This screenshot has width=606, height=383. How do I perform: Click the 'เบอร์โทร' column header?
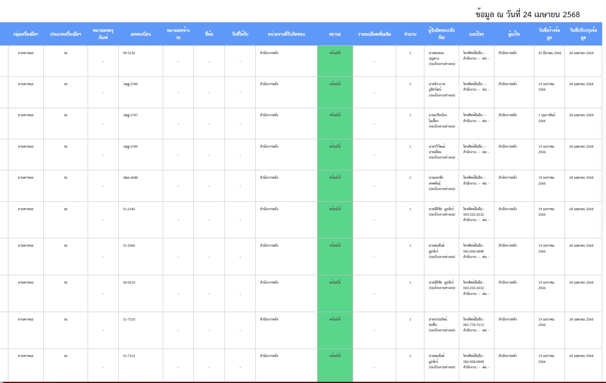pos(476,34)
